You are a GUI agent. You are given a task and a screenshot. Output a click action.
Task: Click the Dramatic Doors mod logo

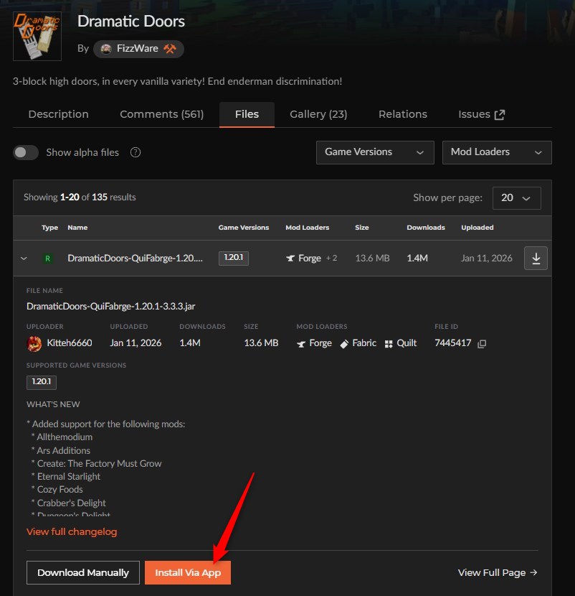[37, 36]
